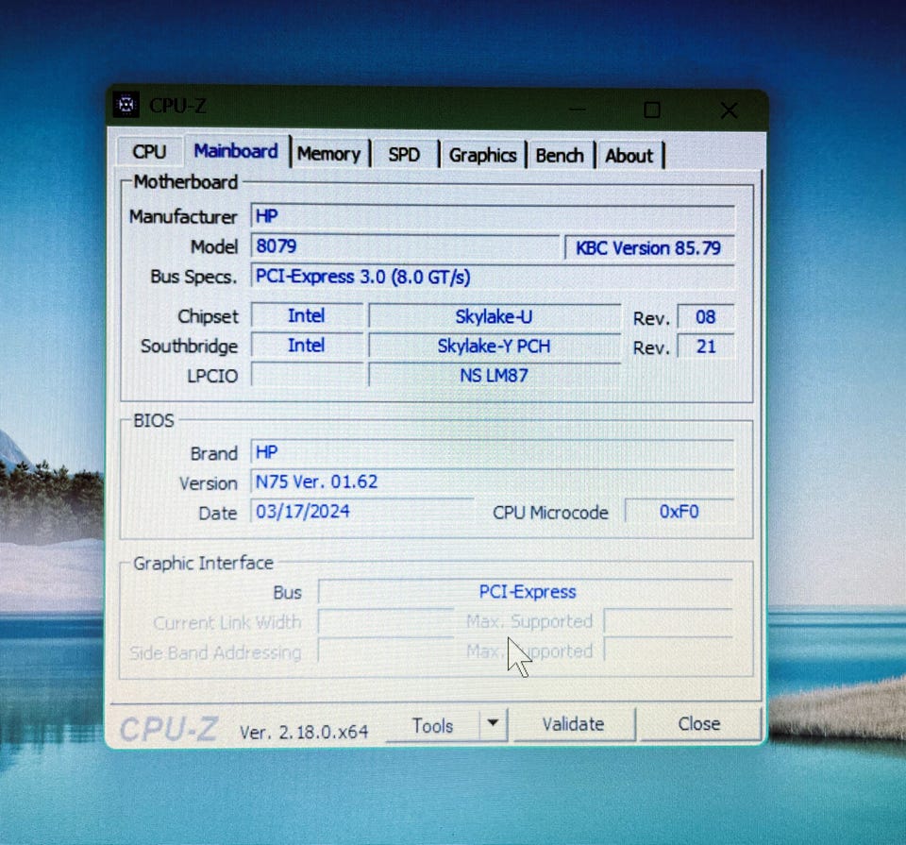
Task: Click the version text Ver. 2.18.0.x64
Action: [x=304, y=733]
